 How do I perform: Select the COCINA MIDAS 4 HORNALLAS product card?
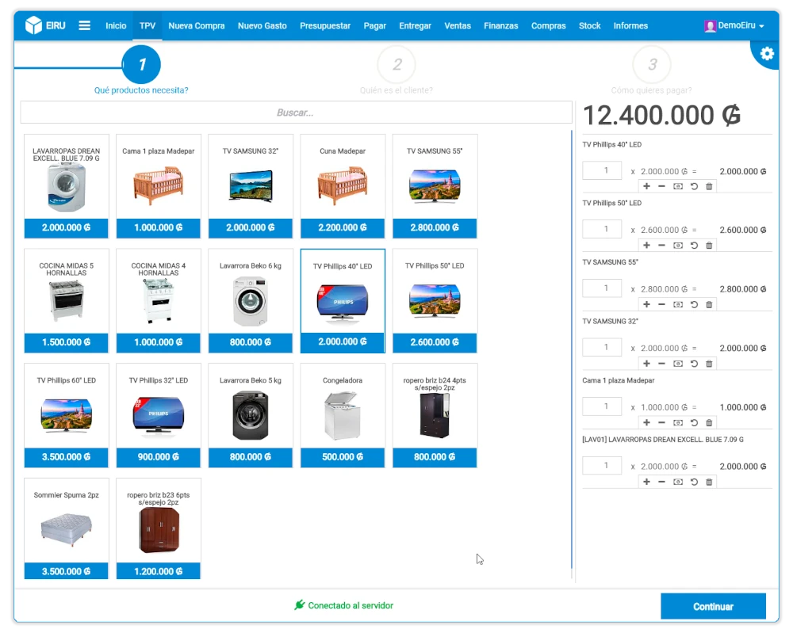coord(159,300)
